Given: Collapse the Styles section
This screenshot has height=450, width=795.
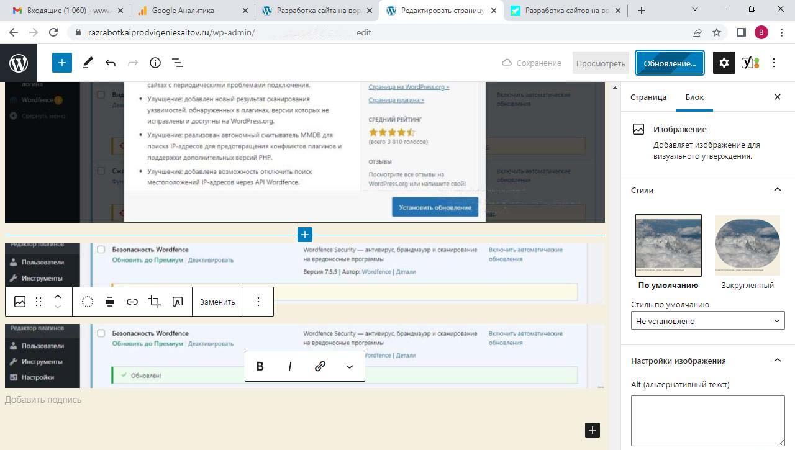Looking at the screenshot, I should 777,190.
